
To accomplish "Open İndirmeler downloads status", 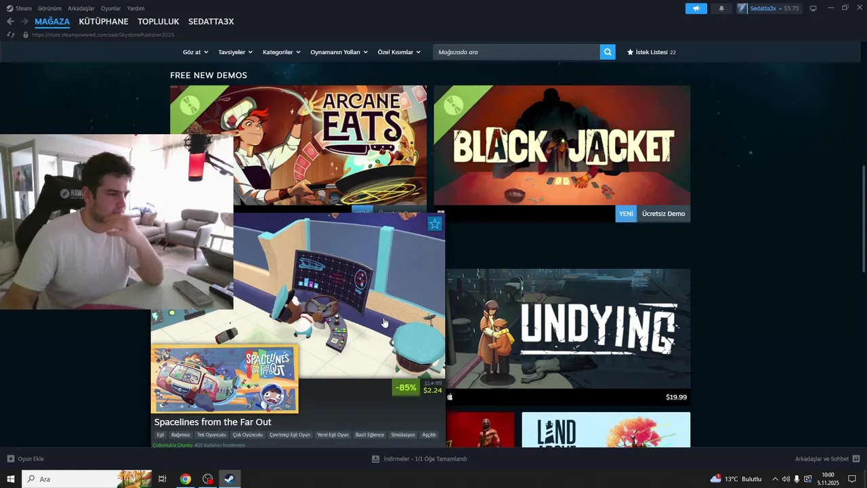I will [419, 459].
